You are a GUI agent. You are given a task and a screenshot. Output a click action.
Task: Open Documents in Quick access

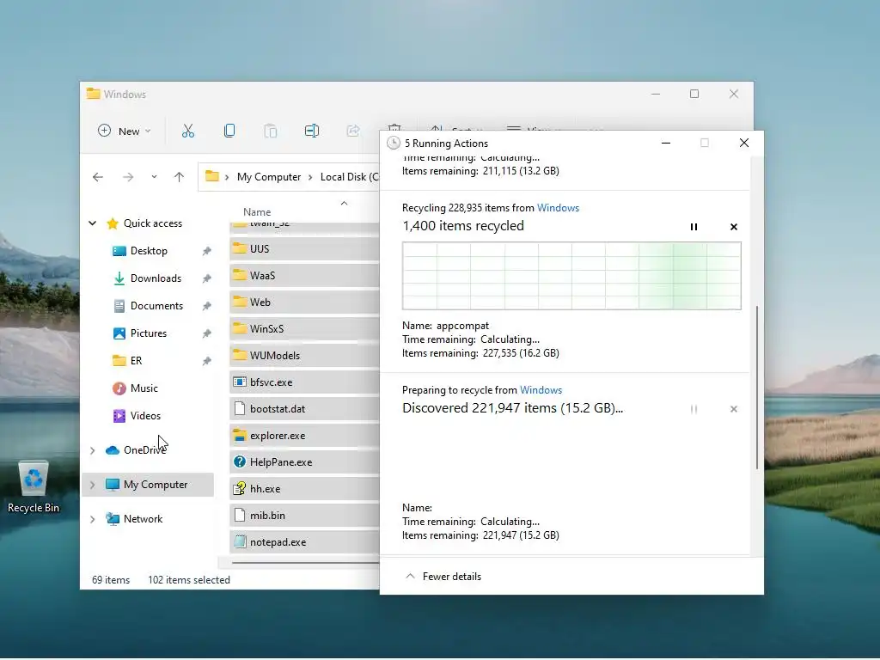(156, 306)
